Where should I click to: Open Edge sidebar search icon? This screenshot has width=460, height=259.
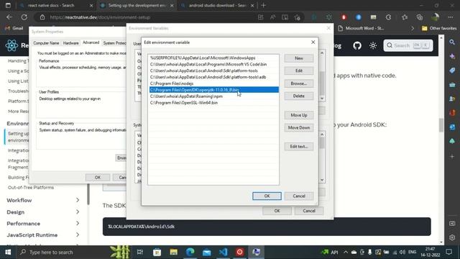click(452, 42)
